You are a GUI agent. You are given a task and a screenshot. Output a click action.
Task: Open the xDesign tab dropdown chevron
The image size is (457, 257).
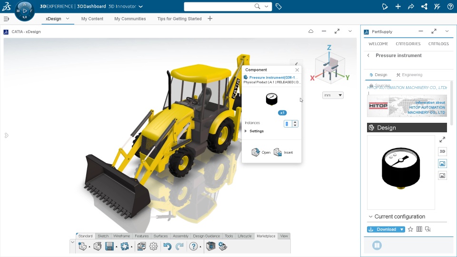[68, 19]
